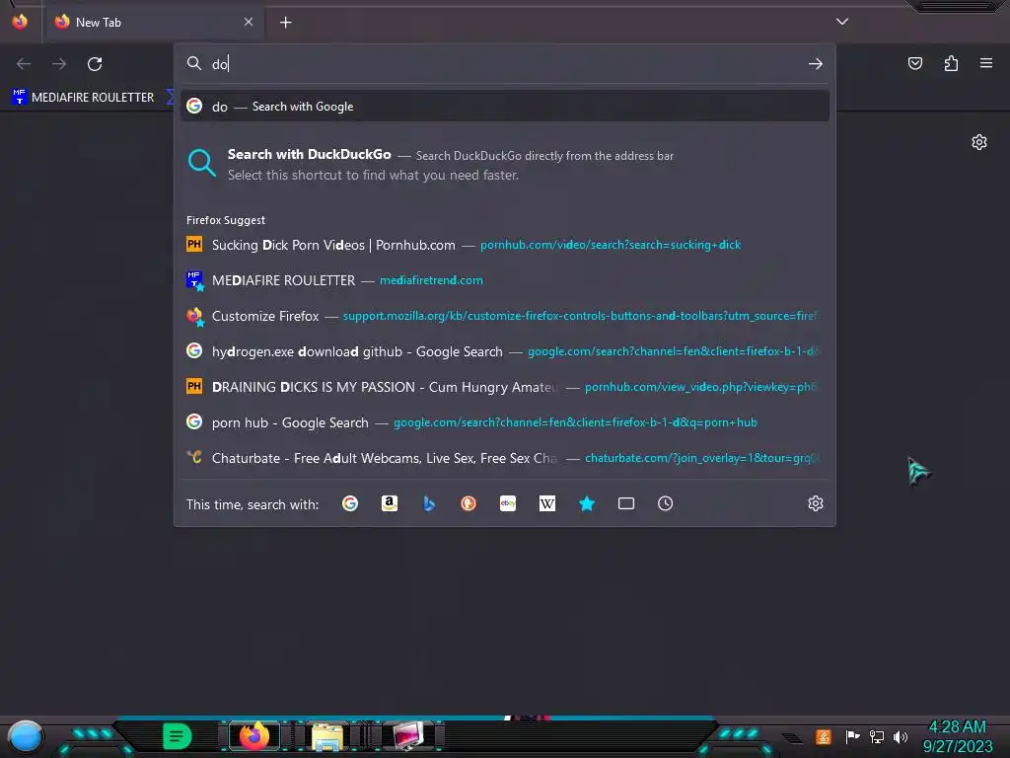Image resolution: width=1010 pixels, height=758 pixels.
Task: Click the Firefox taskbar button
Action: tap(254, 736)
